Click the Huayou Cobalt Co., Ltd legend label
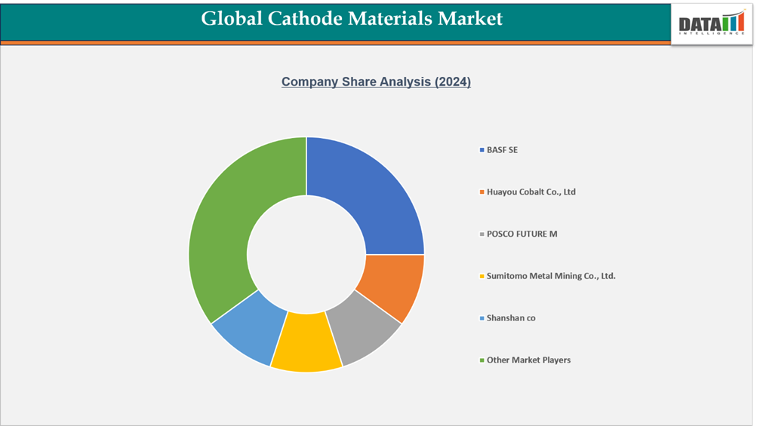757x426 pixels. (x=531, y=192)
